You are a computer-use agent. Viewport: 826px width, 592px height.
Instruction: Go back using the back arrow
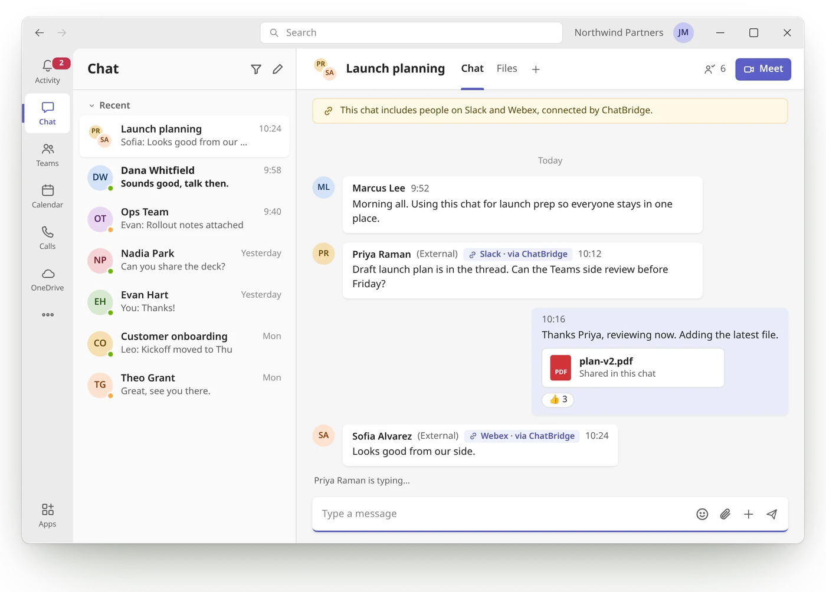[x=40, y=33]
